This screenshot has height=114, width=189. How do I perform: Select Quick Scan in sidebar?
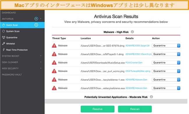(x=22, y=25)
